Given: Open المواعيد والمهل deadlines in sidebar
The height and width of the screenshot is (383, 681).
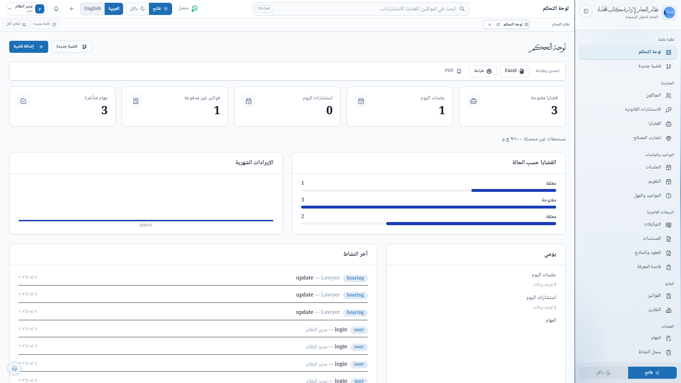Looking at the screenshot, I should [628, 195].
